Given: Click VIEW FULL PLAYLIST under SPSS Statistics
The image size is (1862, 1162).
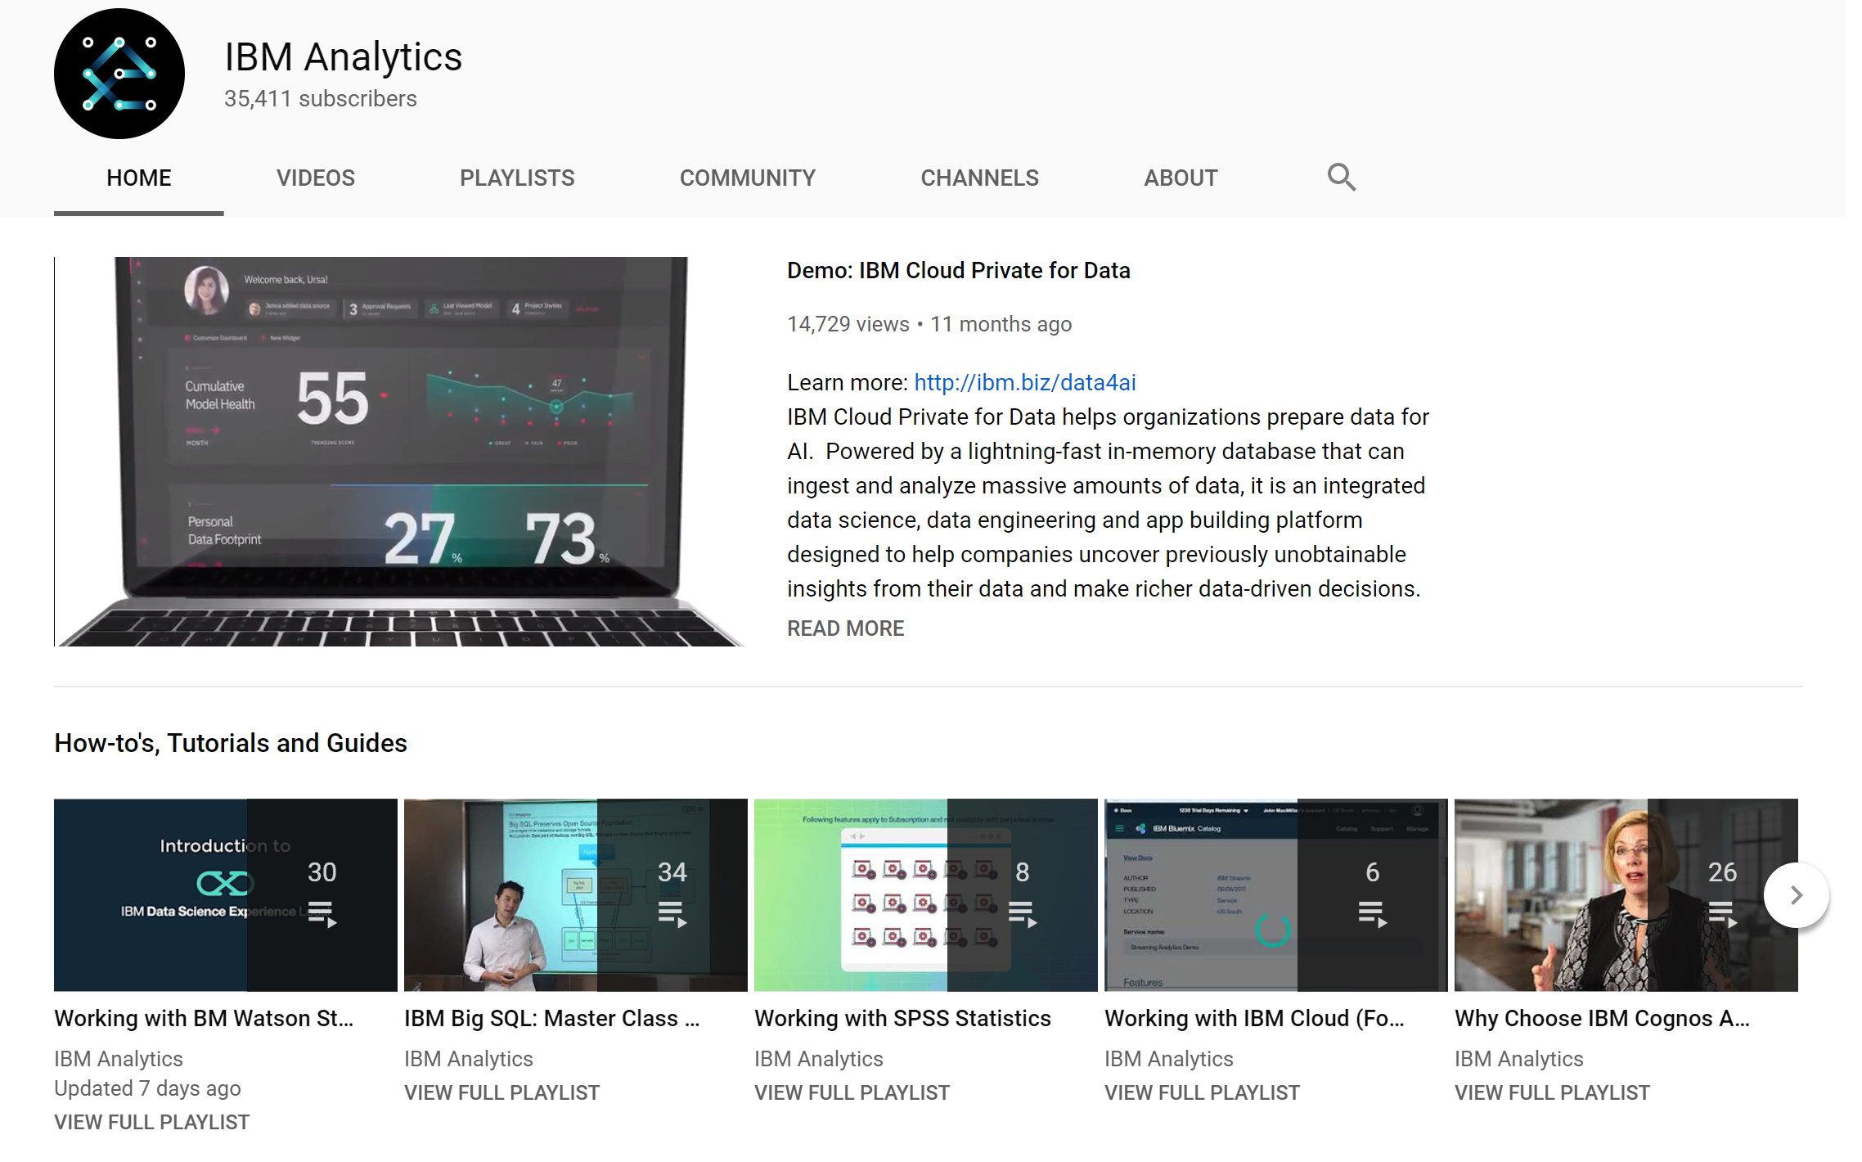Looking at the screenshot, I should point(852,1092).
